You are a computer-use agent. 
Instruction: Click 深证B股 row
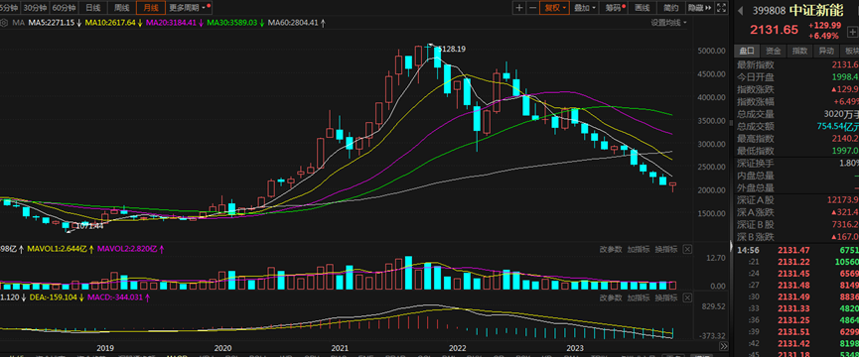pyautogui.click(x=796, y=225)
